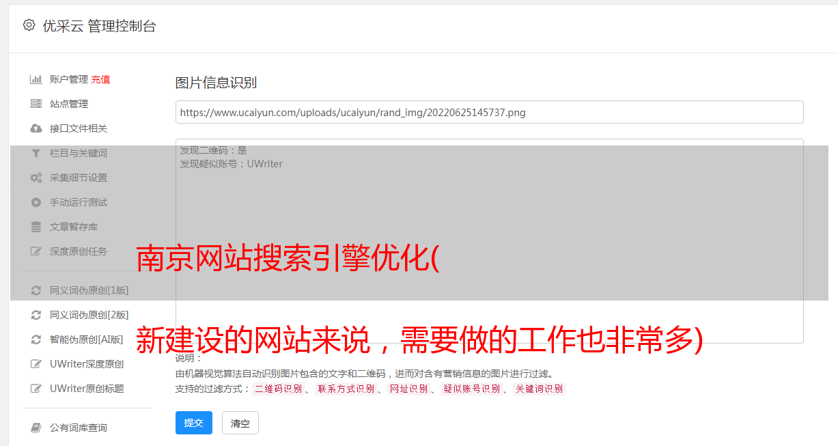Open 同义词伪原创[2版] tool
The width and height of the screenshot is (838, 446).
coord(89,315)
